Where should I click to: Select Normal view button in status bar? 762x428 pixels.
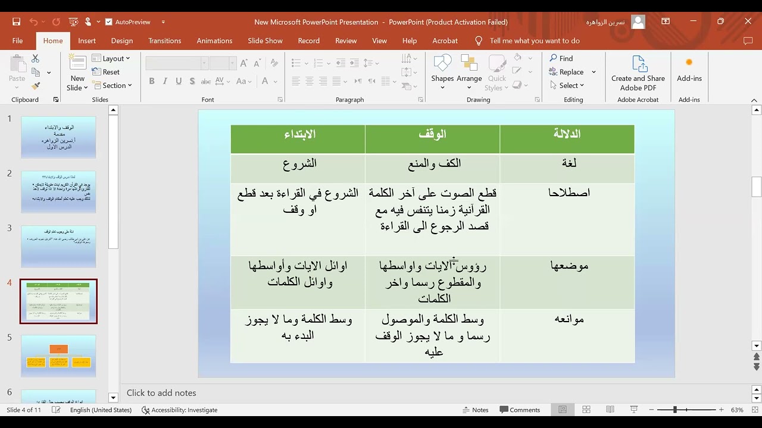point(563,410)
